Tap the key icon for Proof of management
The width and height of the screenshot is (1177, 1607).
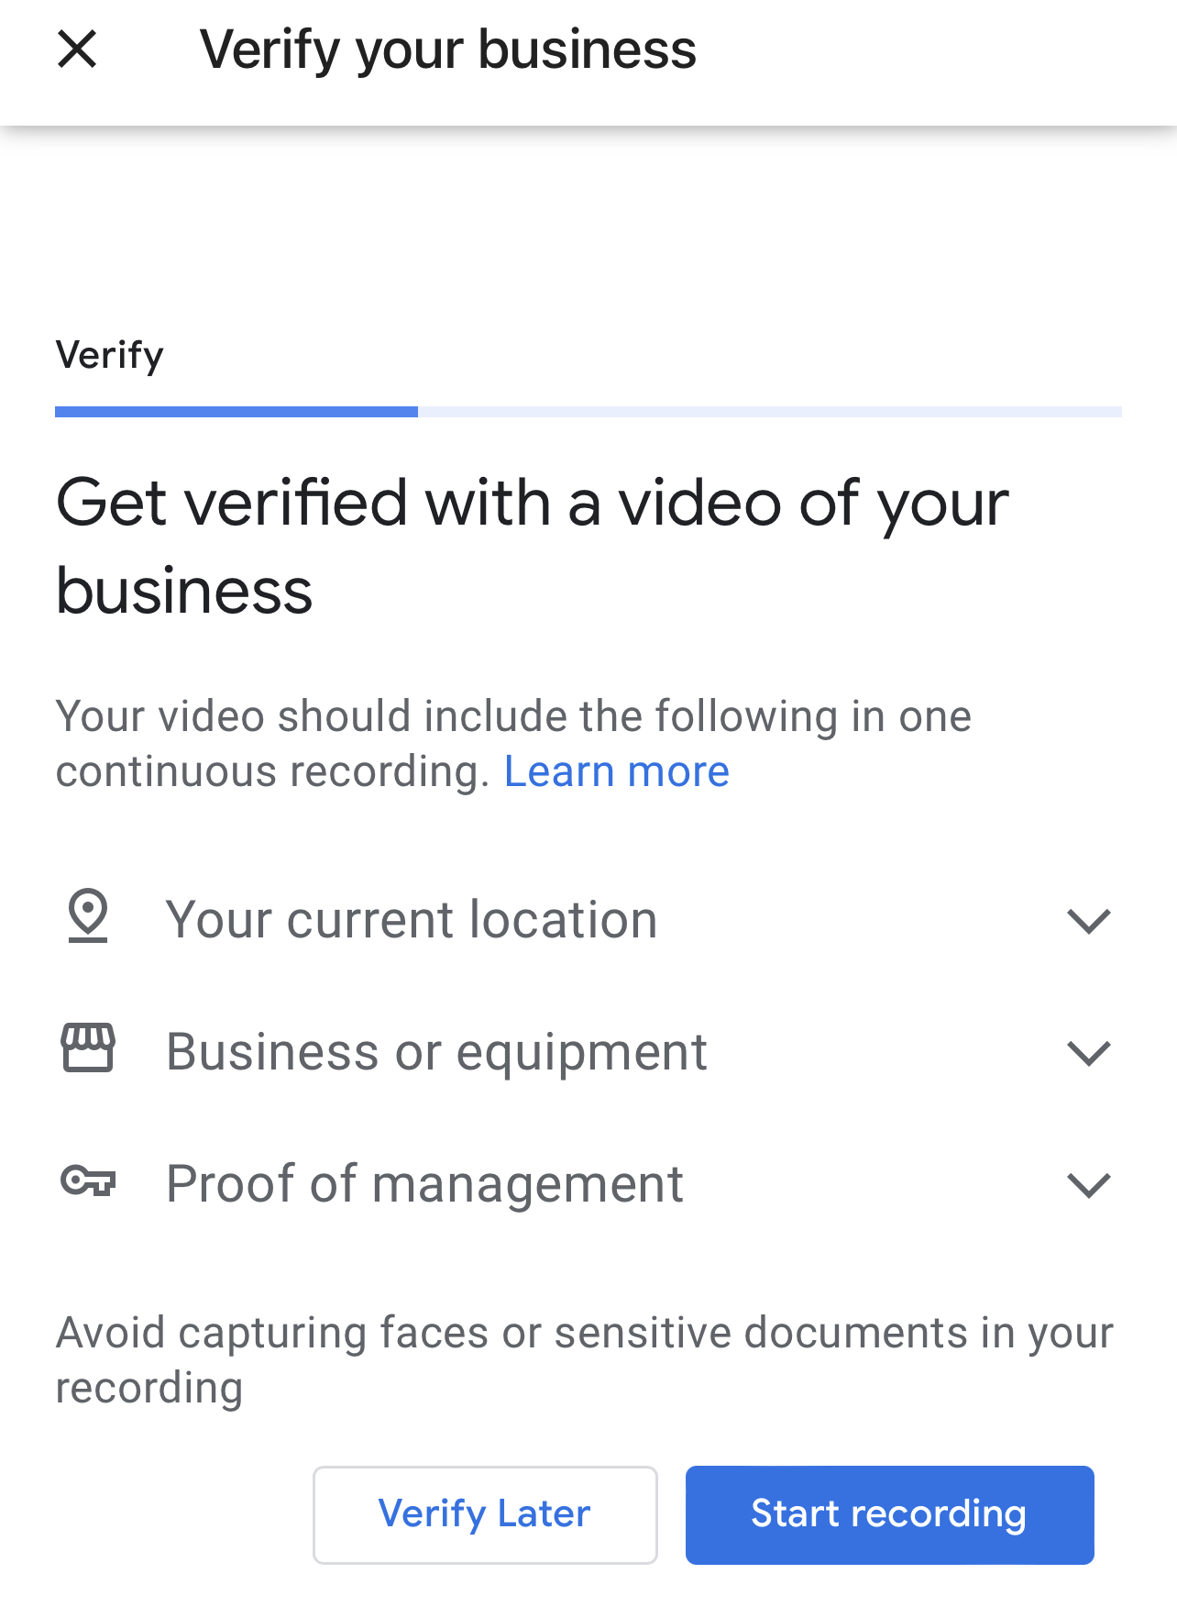click(x=88, y=1180)
